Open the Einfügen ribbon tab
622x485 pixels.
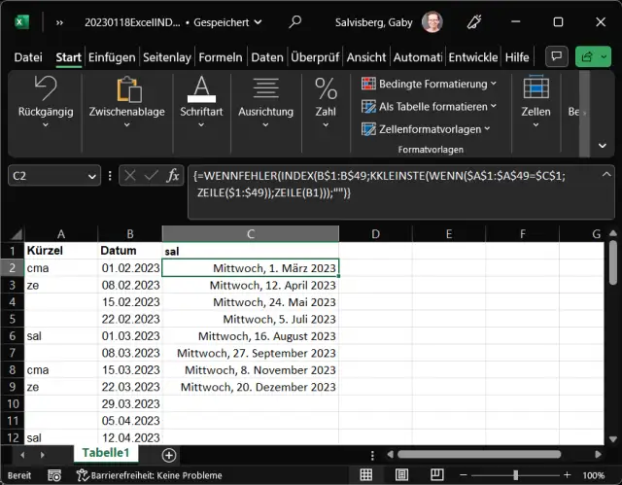click(x=112, y=58)
